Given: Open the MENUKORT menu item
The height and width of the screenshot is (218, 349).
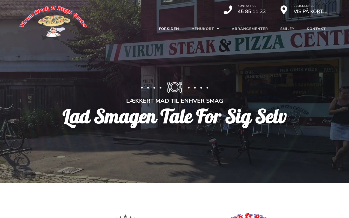Looking at the screenshot, I should point(203,29).
